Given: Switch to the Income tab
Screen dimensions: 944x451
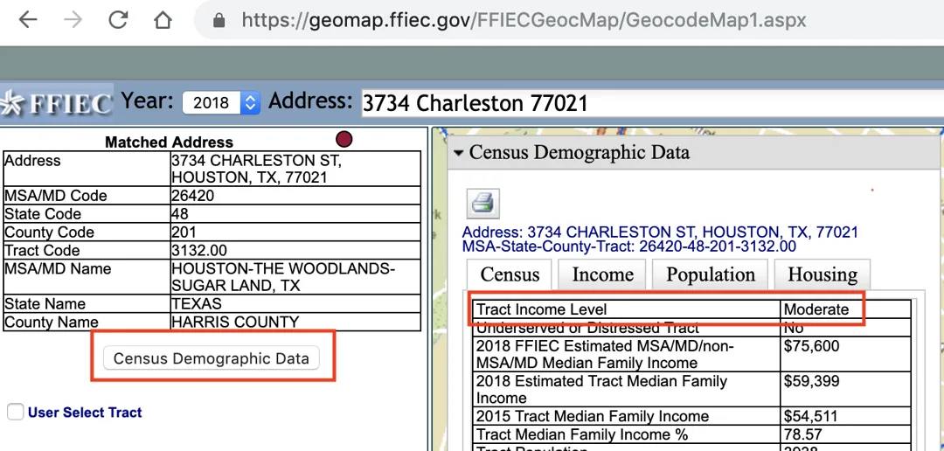Looking at the screenshot, I should (602, 274).
